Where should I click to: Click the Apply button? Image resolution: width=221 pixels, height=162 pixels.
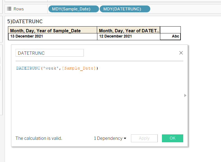click(144, 138)
